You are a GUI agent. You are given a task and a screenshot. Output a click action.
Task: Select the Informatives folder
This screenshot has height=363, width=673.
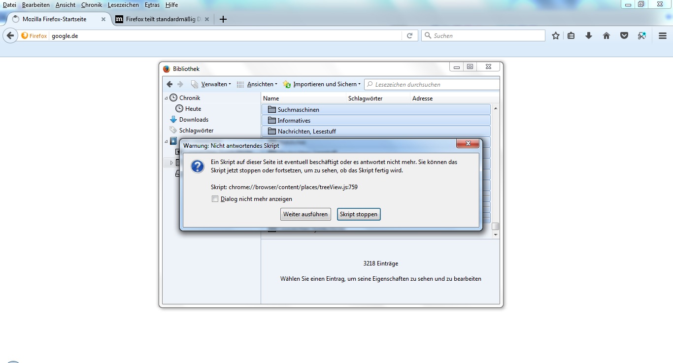(376, 120)
